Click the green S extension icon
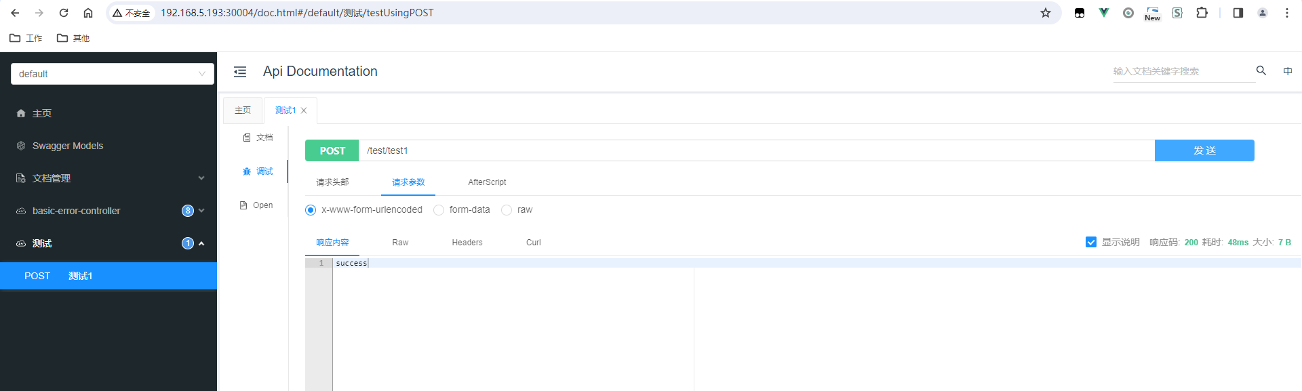Viewport: 1302px width, 391px height. [x=1177, y=13]
